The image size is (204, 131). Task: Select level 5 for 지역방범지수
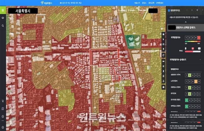(x=199, y=38)
